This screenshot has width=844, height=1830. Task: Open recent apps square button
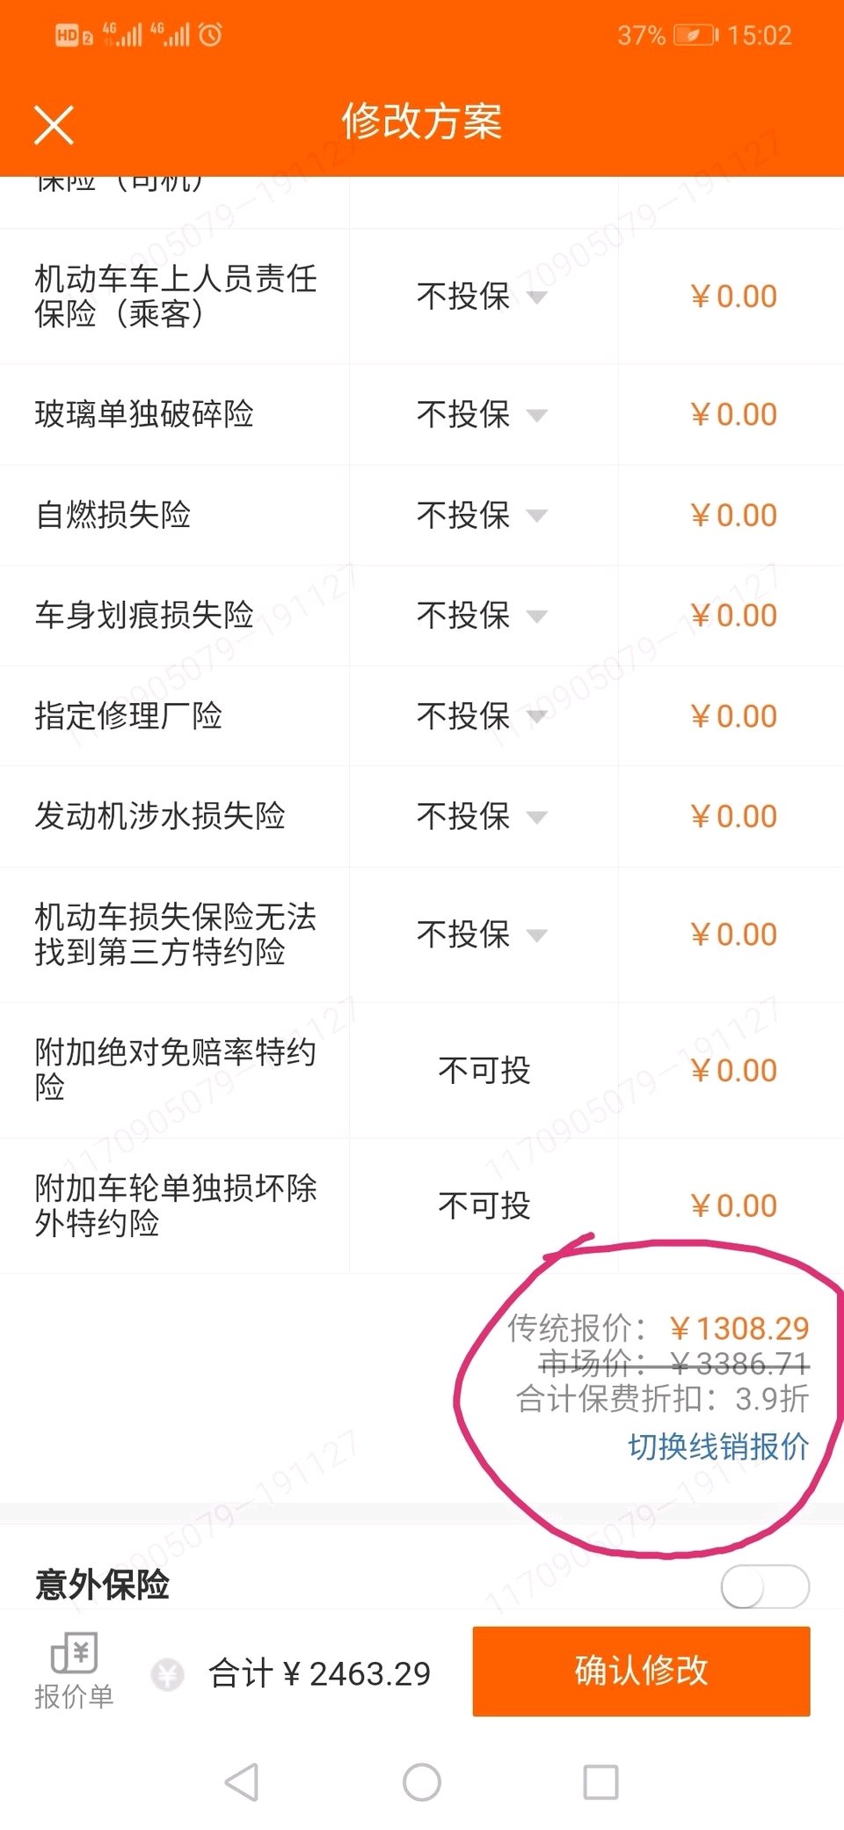tap(601, 1782)
